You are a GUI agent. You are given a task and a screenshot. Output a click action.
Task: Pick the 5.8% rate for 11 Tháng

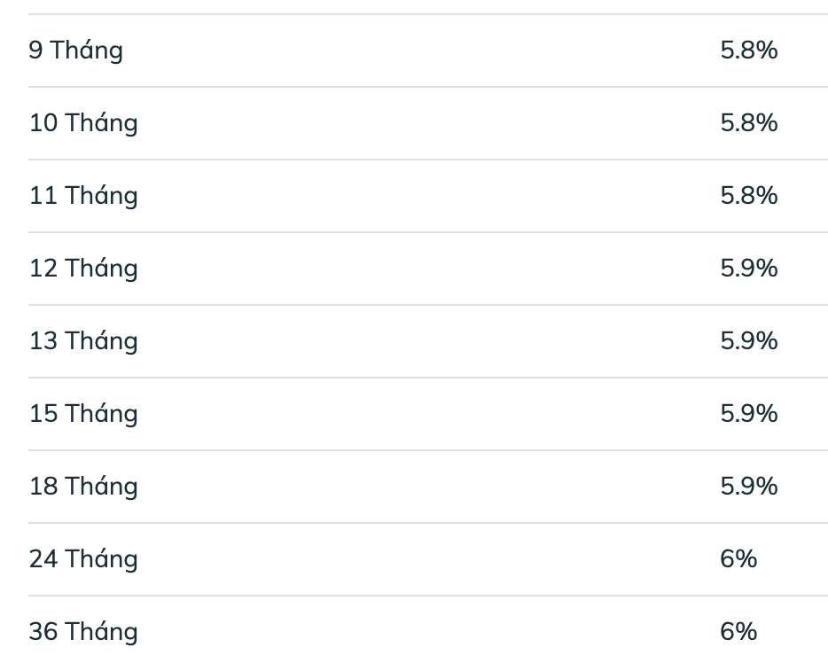click(x=748, y=196)
